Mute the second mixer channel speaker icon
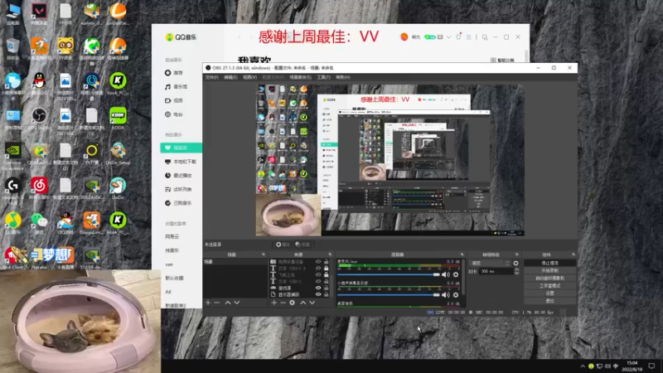Screen dimensions: 663x373 coord(446,295)
